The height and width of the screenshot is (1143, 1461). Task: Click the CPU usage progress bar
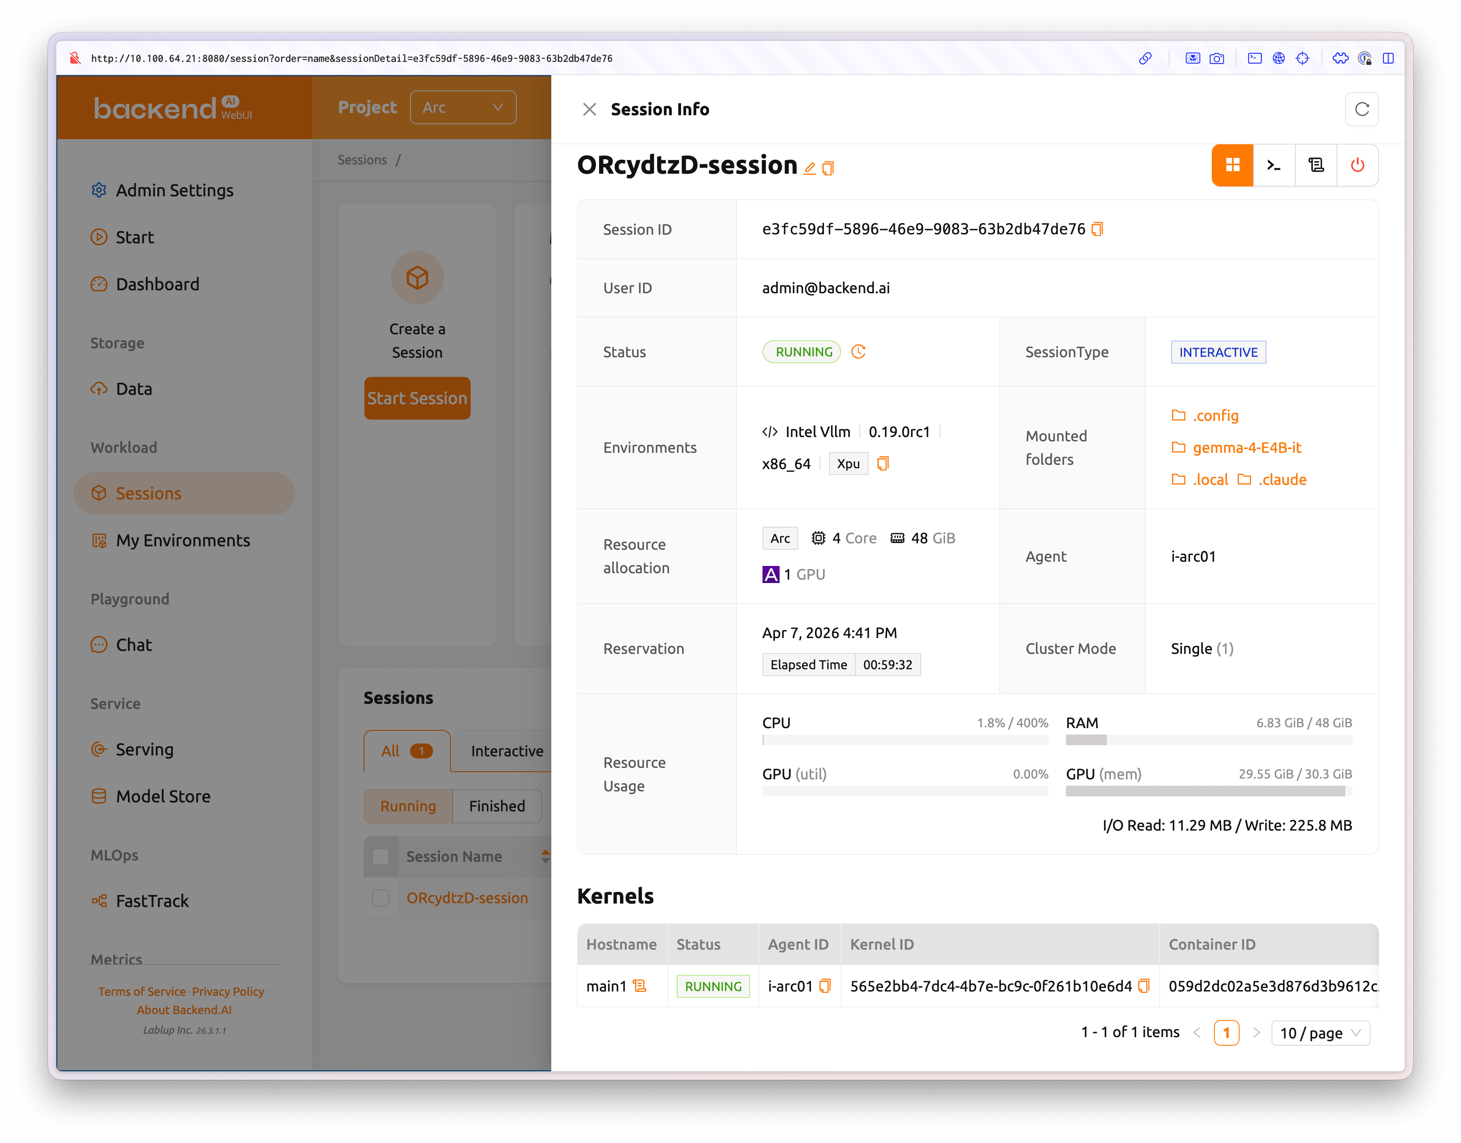905,740
